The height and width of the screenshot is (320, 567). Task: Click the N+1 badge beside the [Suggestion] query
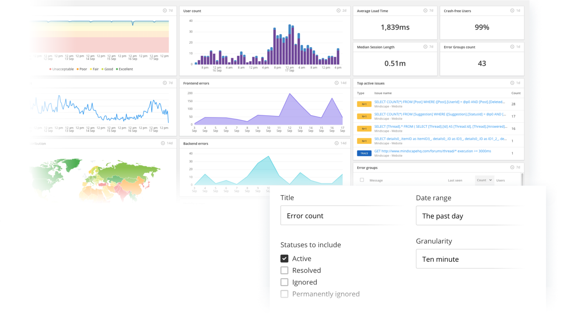tap(364, 117)
